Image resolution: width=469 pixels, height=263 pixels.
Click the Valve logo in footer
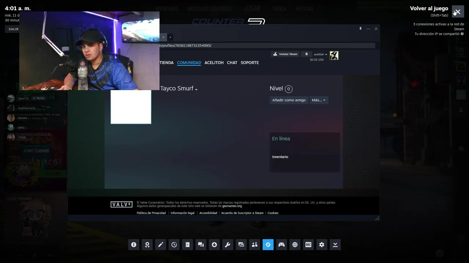point(121,205)
